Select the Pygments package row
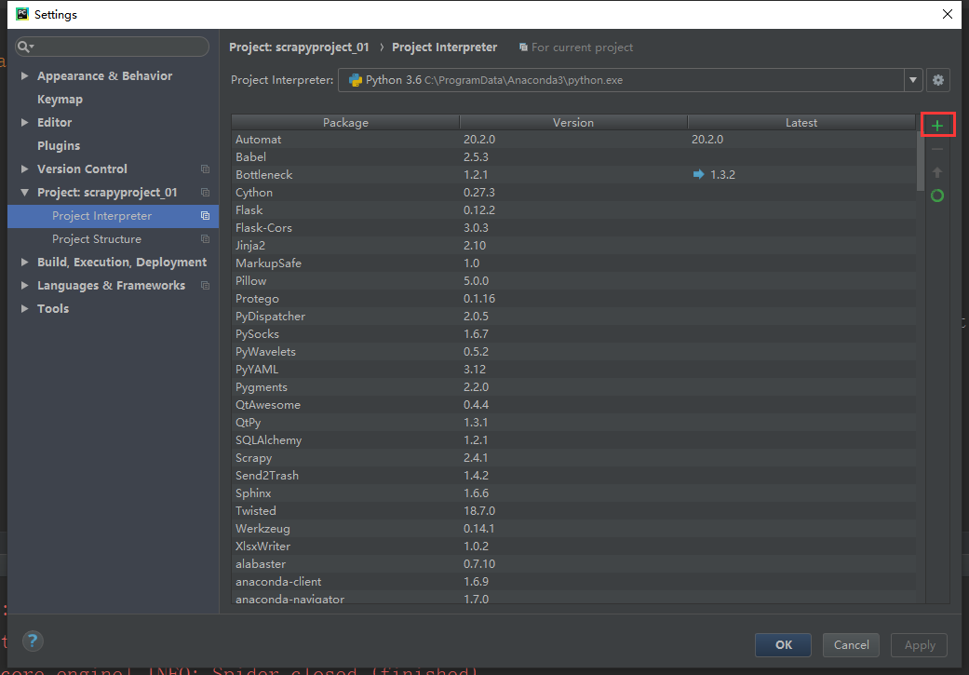Viewport: 969px width, 675px height. [573, 387]
